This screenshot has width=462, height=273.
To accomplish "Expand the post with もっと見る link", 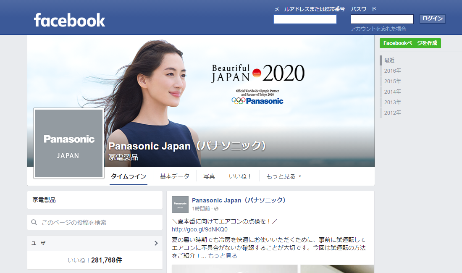I will [223, 256].
